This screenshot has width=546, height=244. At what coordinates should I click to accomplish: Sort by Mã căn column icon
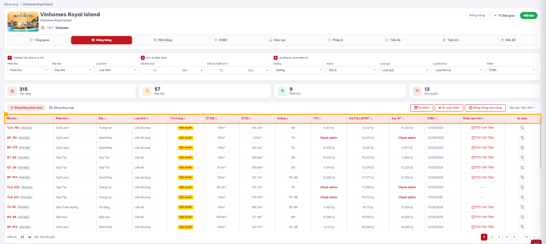[x=18, y=119]
